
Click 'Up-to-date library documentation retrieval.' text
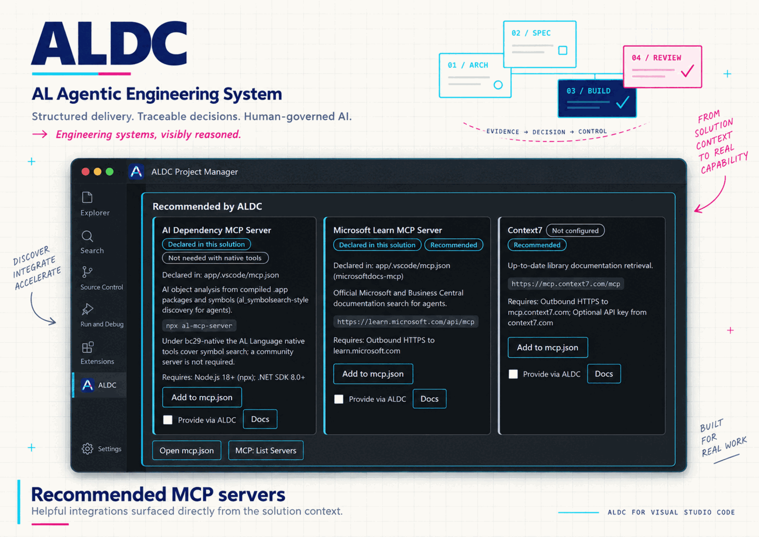pos(580,266)
